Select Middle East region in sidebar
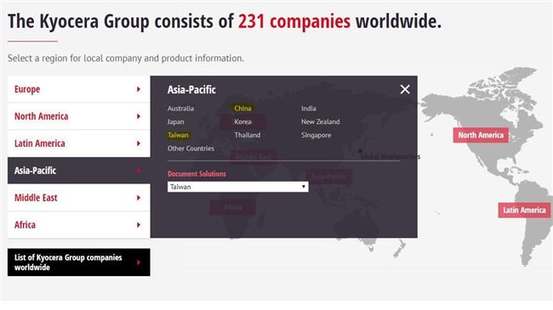The height and width of the screenshot is (310, 553). point(78,198)
